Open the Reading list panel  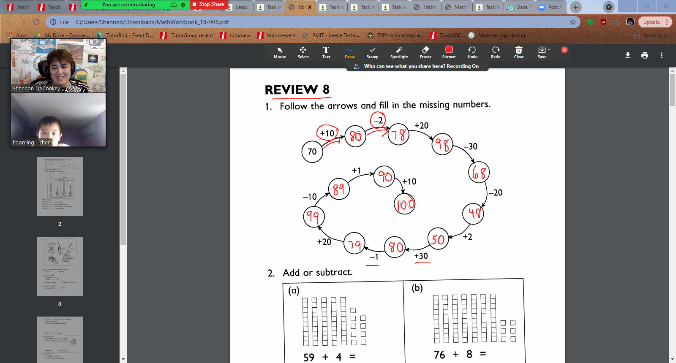[652, 35]
